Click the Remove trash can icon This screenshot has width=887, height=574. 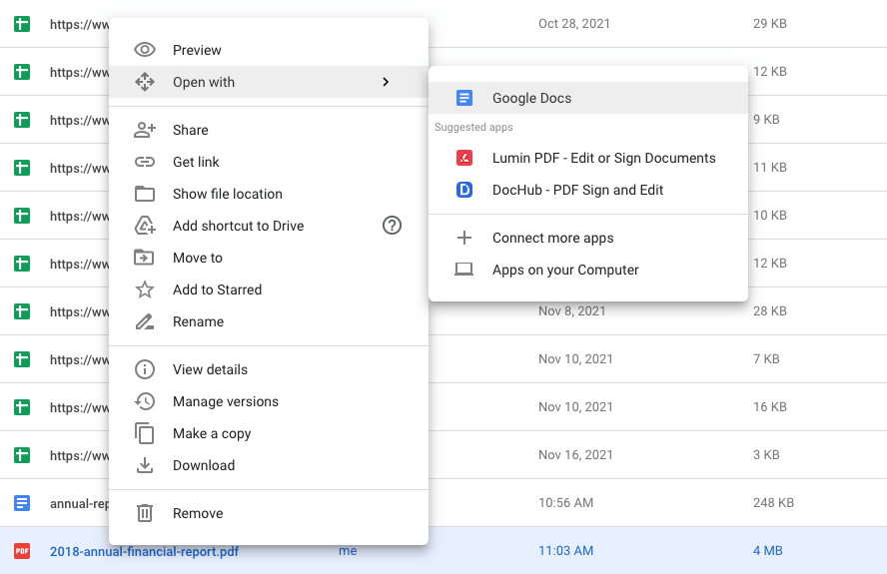coord(145,513)
